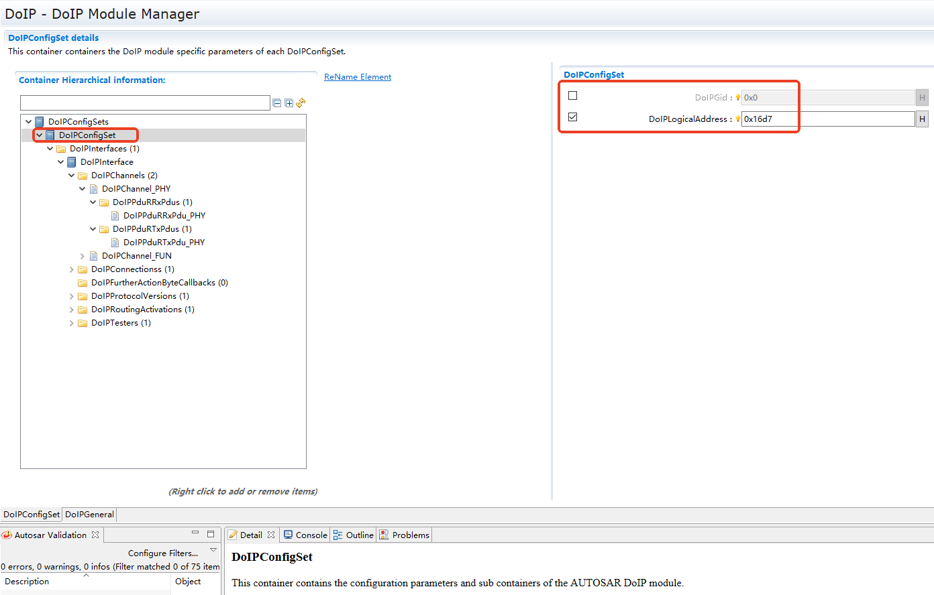This screenshot has width=934, height=595.
Task: Open the Outline view
Action: pyautogui.click(x=354, y=535)
